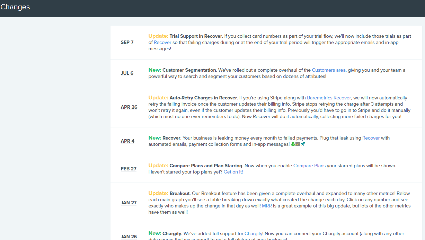This screenshot has width=425, height=240.
Task: Open the Recover link in the Apr 4 entry
Action: pyautogui.click(x=371, y=138)
